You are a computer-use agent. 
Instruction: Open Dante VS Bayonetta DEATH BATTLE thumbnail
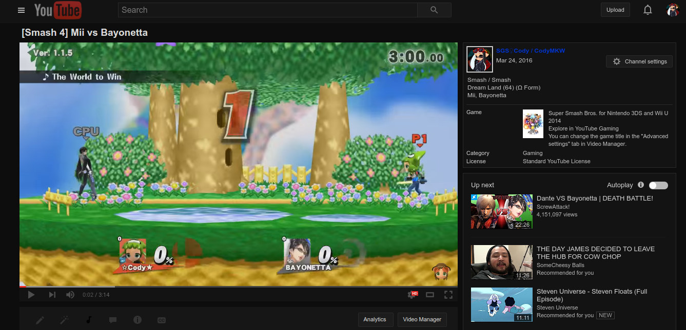pos(502,211)
